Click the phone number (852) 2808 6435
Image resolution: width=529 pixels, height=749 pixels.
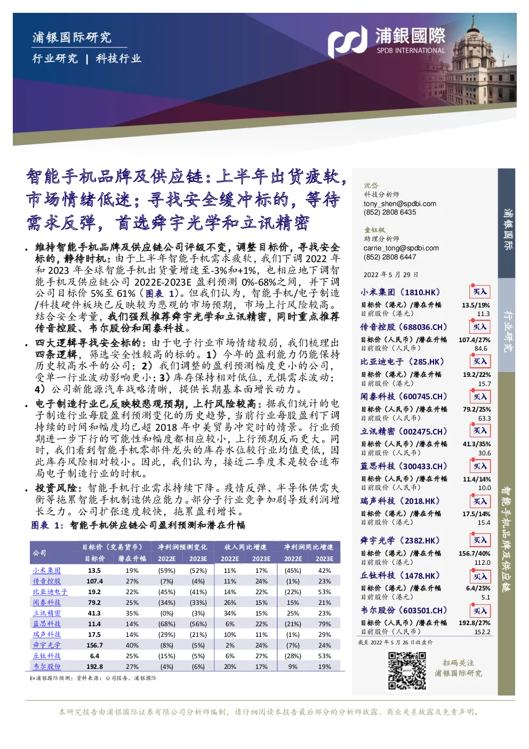pos(390,212)
